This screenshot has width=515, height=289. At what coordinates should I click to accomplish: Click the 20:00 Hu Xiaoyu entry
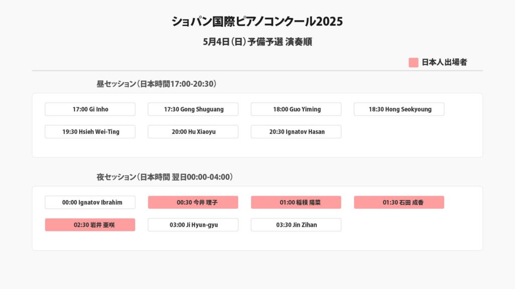(193, 132)
